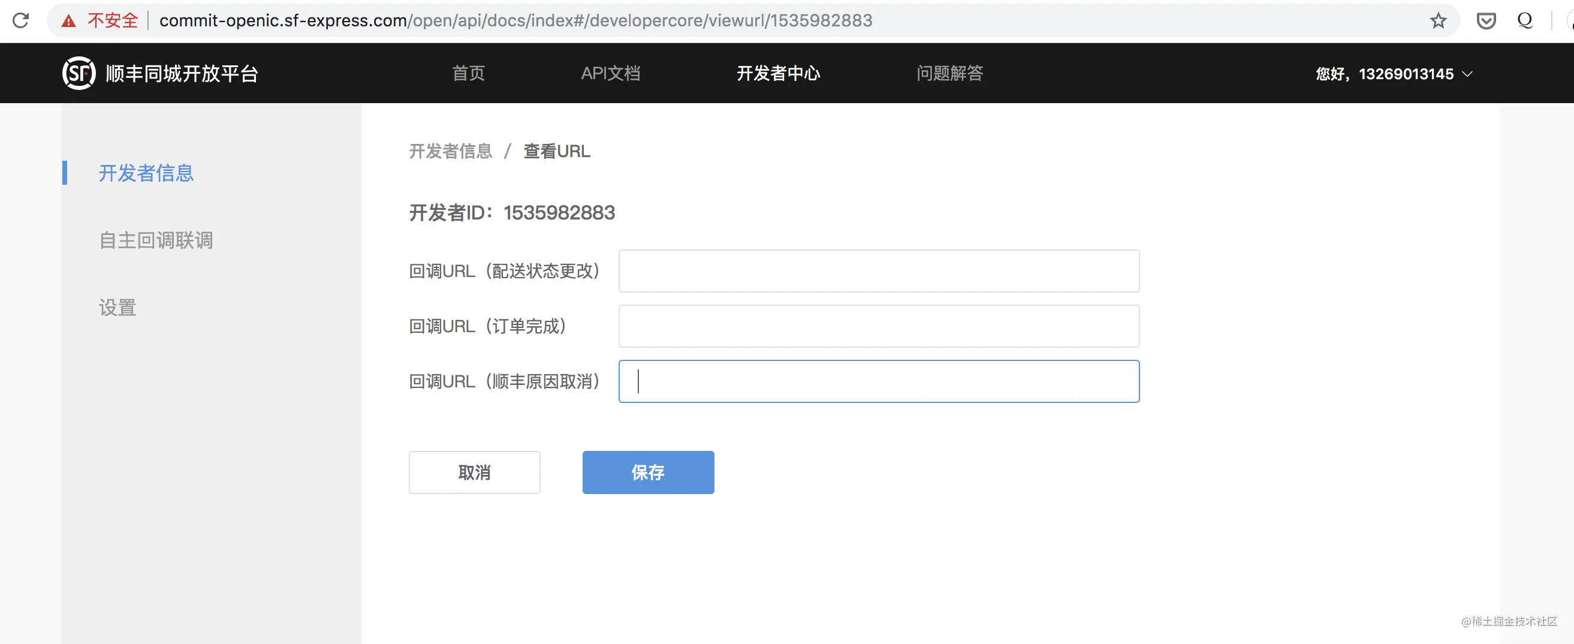Go to 开发者中心 navigation tab
Viewport: 1574px width, 644px height.
[x=779, y=73]
